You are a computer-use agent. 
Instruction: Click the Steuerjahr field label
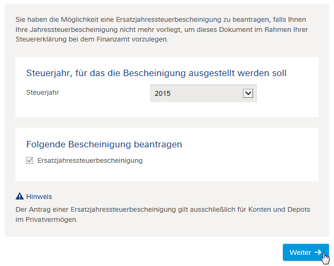pyautogui.click(x=43, y=93)
